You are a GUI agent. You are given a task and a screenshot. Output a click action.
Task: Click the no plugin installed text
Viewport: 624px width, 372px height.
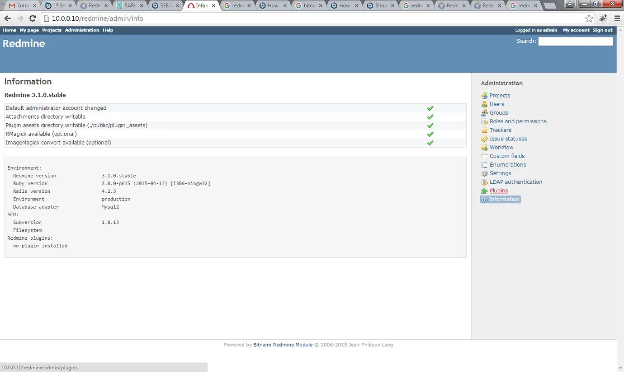[40, 246]
